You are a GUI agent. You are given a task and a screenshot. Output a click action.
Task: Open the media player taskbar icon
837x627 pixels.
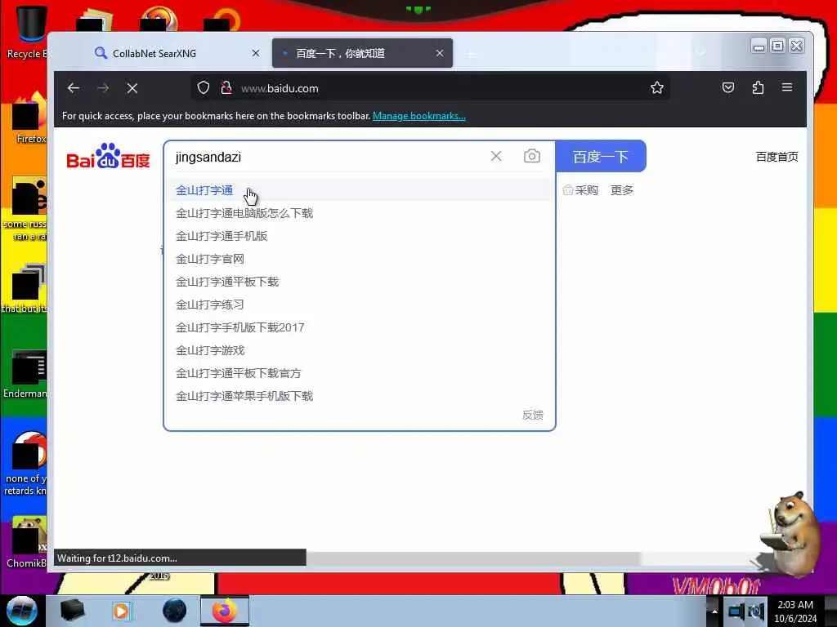121,611
